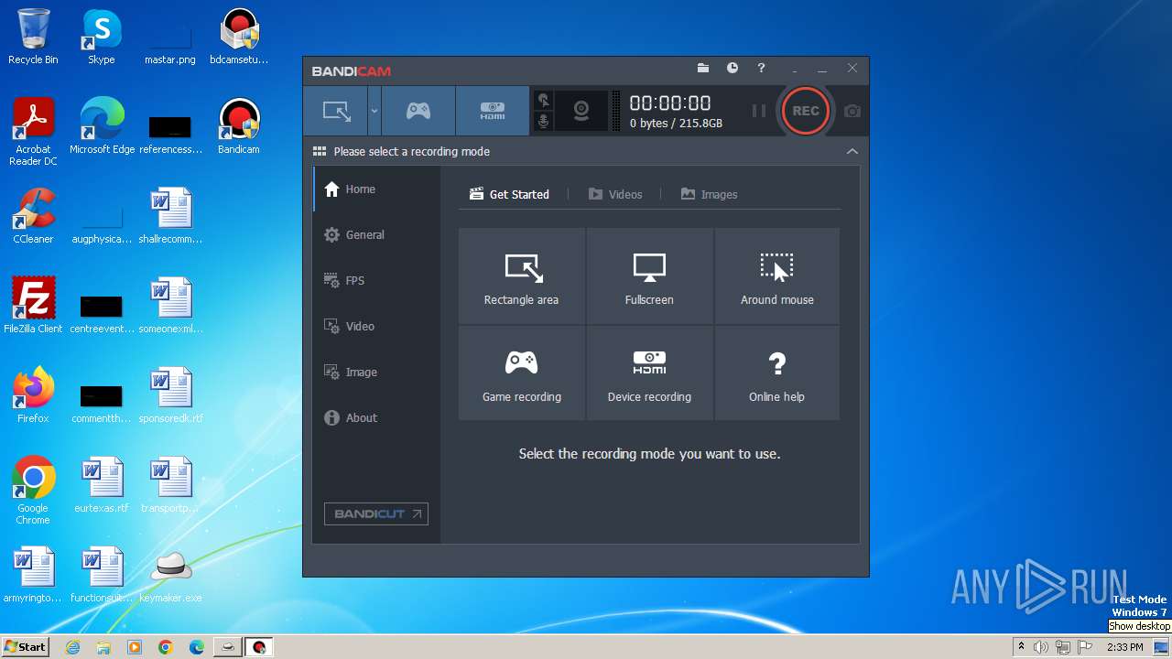Viewport: 1172px width, 659px height.
Task: Click the pause recording button
Action: click(x=759, y=111)
